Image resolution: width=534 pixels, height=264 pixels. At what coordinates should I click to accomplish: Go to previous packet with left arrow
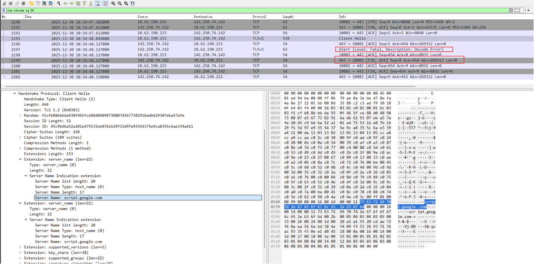(65, 3)
